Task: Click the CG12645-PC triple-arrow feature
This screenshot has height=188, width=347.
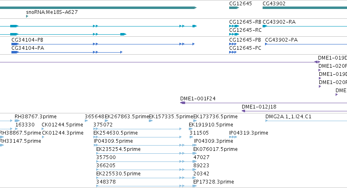Action: pyautogui.click(x=233, y=52)
